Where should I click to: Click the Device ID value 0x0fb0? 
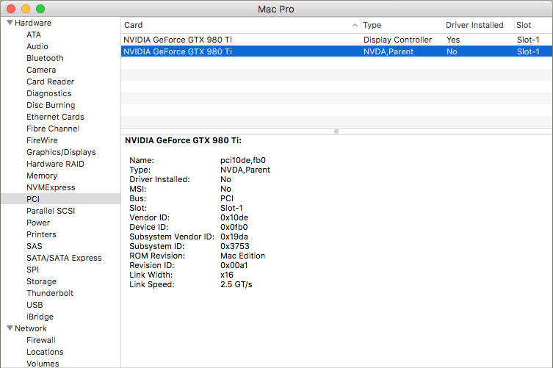click(234, 227)
